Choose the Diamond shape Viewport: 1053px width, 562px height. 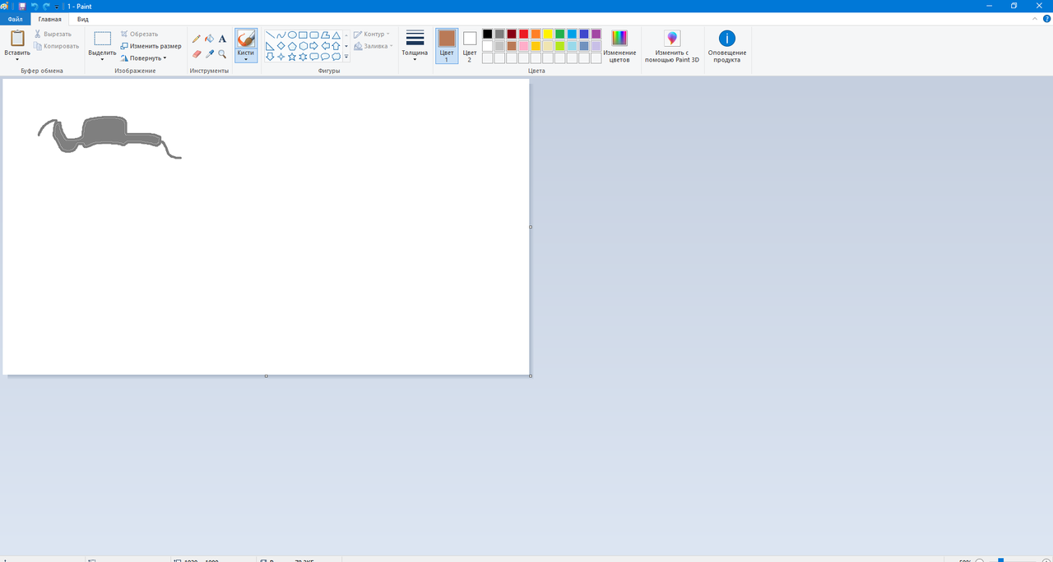pyautogui.click(x=281, y=46)
